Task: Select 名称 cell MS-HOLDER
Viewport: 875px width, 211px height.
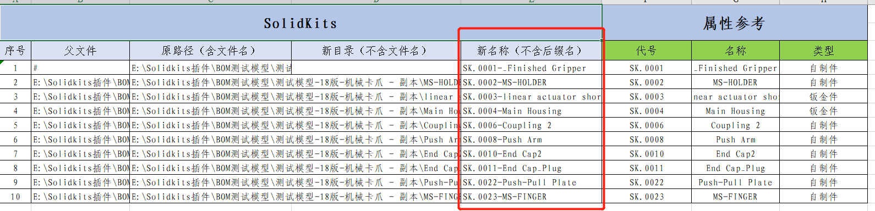Action: pyautogui.click(x=735, y=82)
